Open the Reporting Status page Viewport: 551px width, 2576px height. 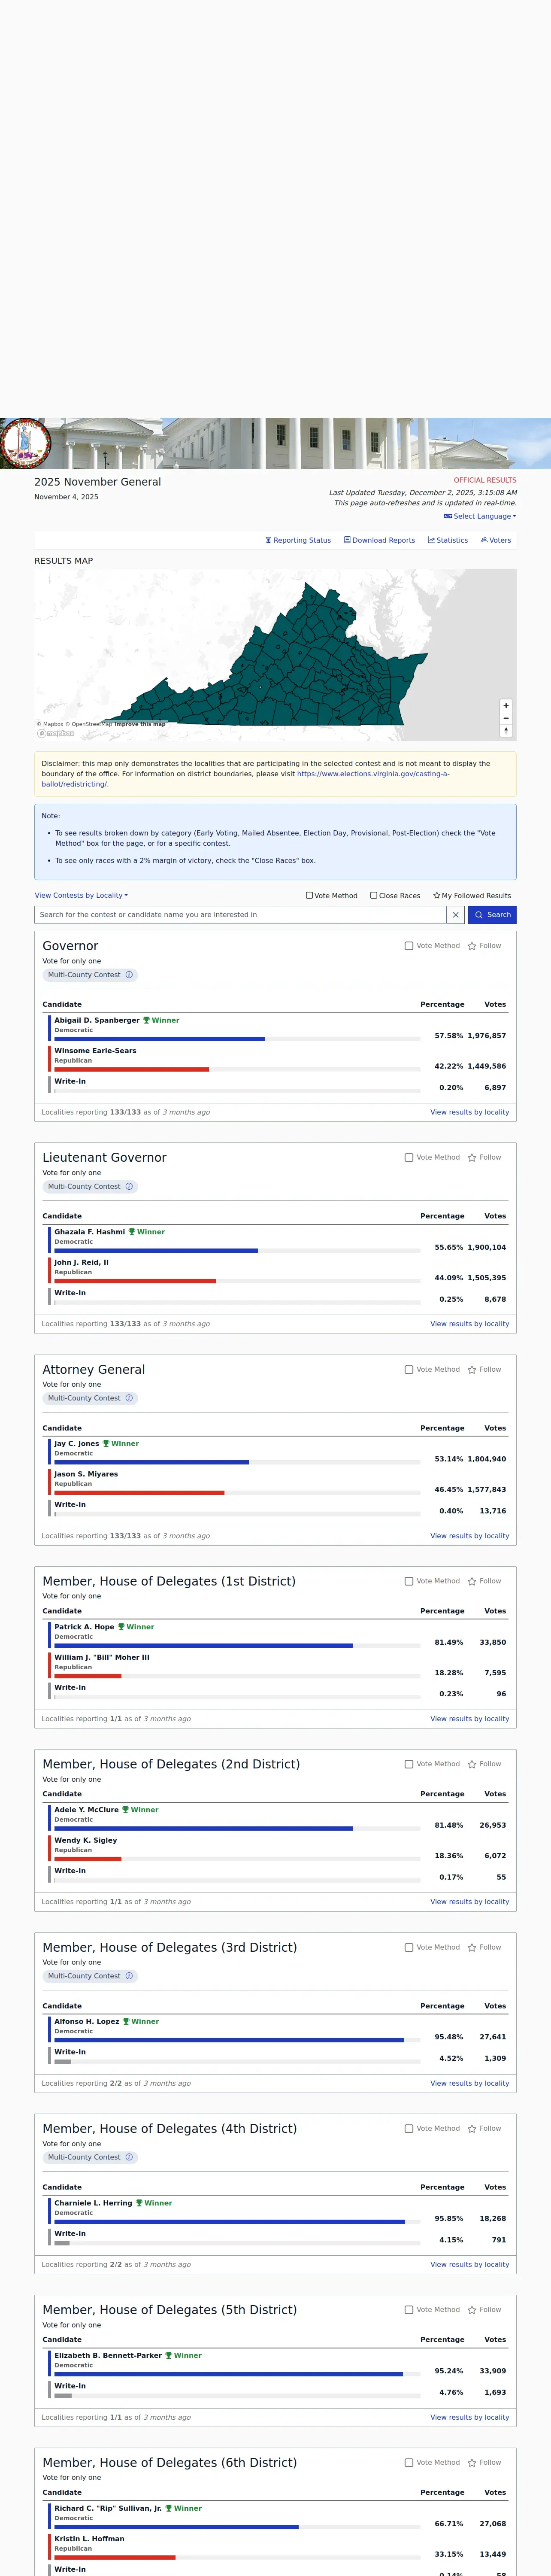pyautogui.click(x=298, y=541)
